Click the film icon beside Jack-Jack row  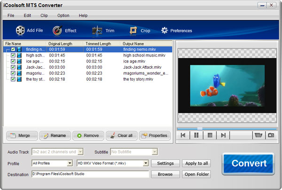tap(19, 67)
